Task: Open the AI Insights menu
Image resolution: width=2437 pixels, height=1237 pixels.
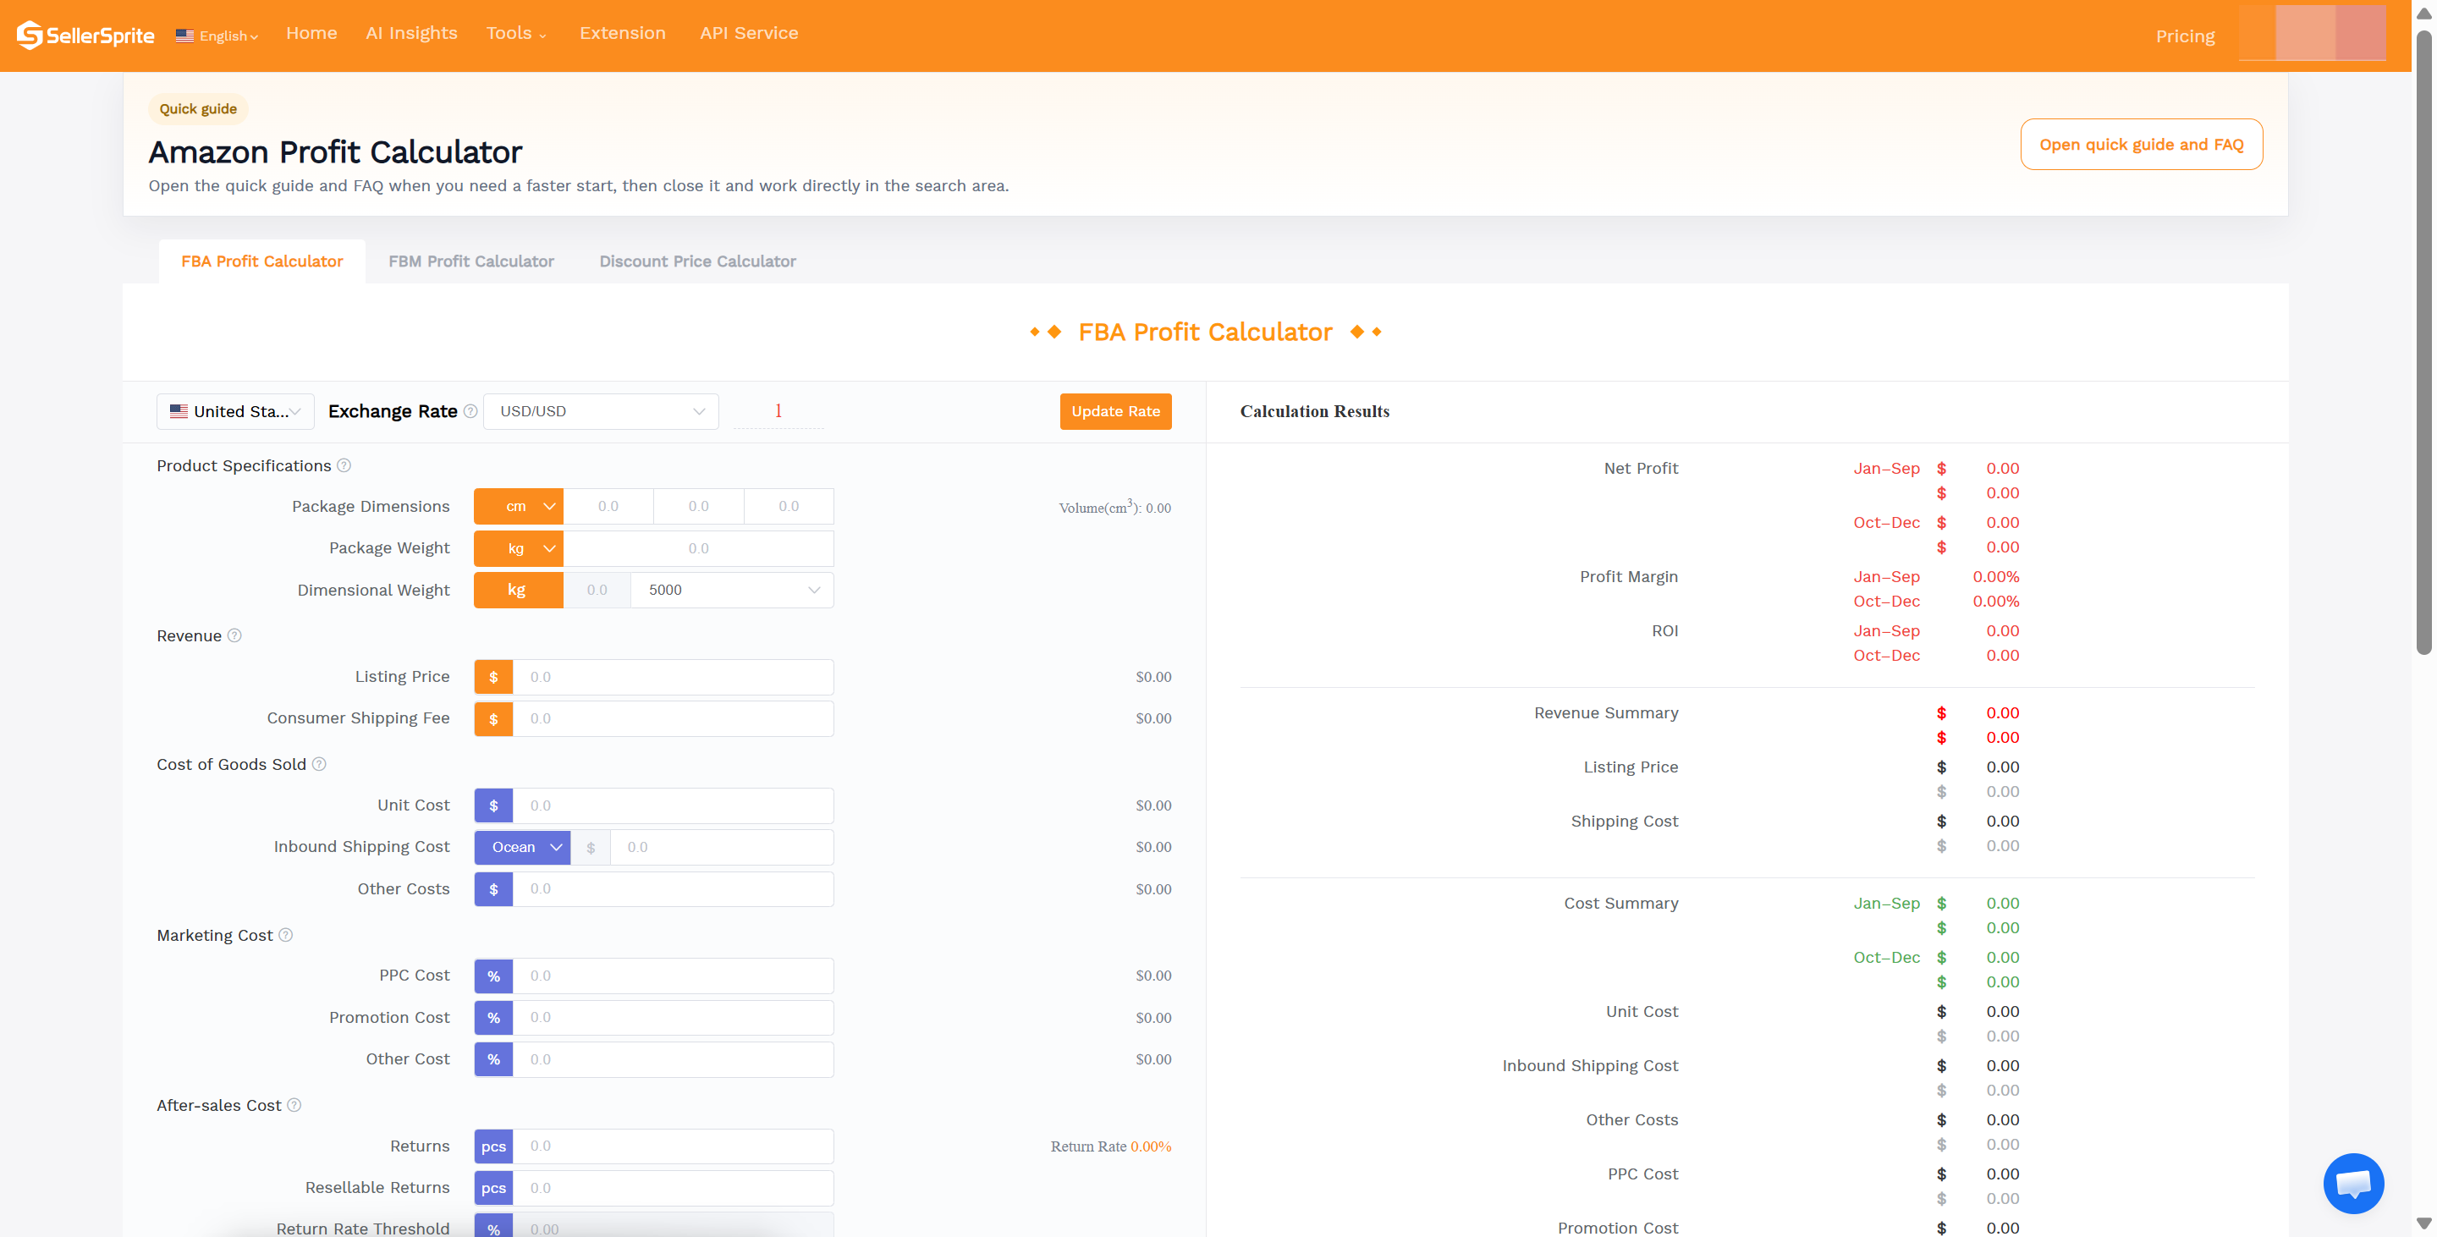Action: (x=411, y=32)
